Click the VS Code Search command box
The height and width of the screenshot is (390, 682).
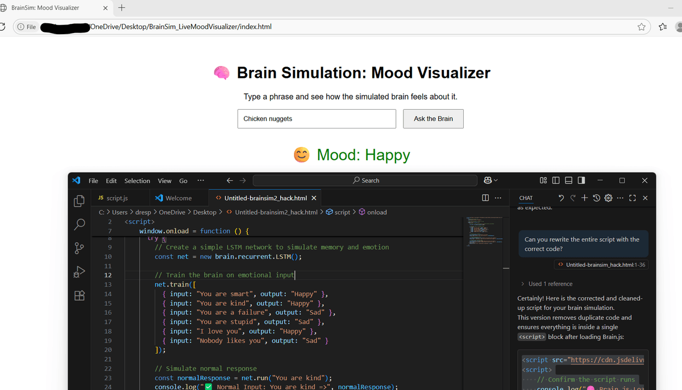click(365, 180)
